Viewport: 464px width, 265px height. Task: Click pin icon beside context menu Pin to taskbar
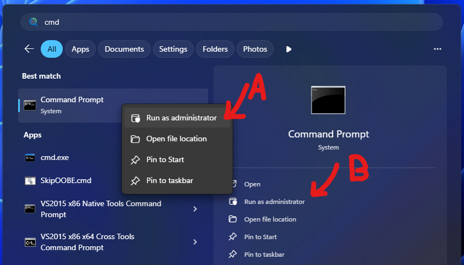tap(135, 180)
